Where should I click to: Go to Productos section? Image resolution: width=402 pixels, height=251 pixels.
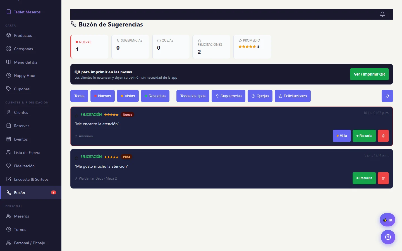(x=31, y=35)
